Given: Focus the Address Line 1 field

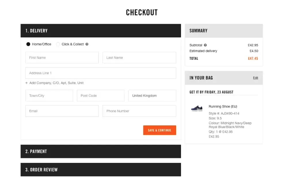Looking at the screenshot, I should [101, 73].
